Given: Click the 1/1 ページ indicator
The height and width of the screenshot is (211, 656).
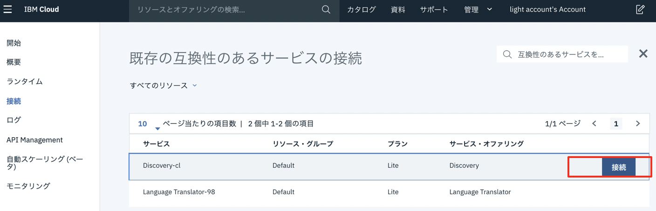Looking at the screenshot, I should 563,124.
